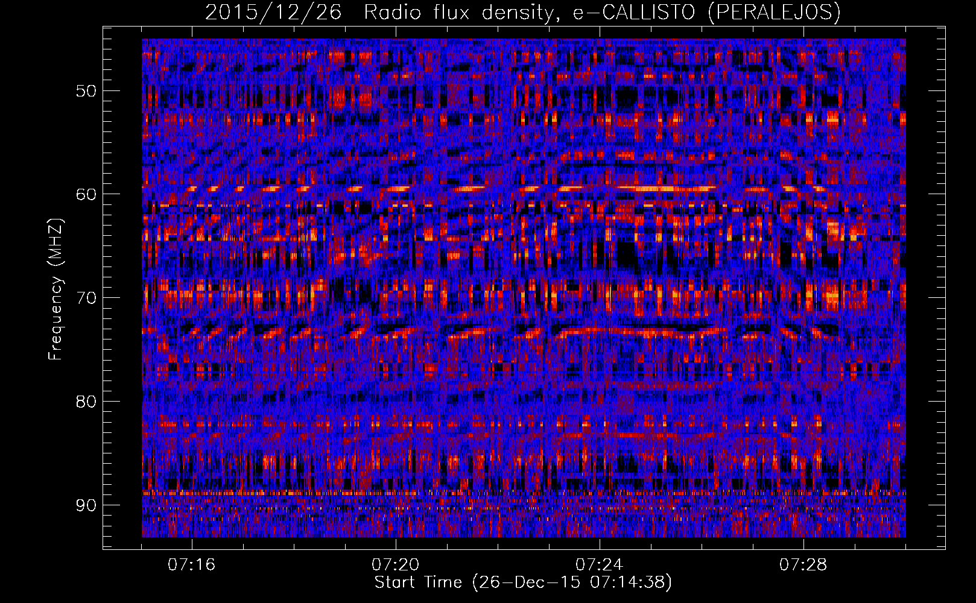Click the 07:24 time tick label
976x603 pixels.
[x=600, y=564]
